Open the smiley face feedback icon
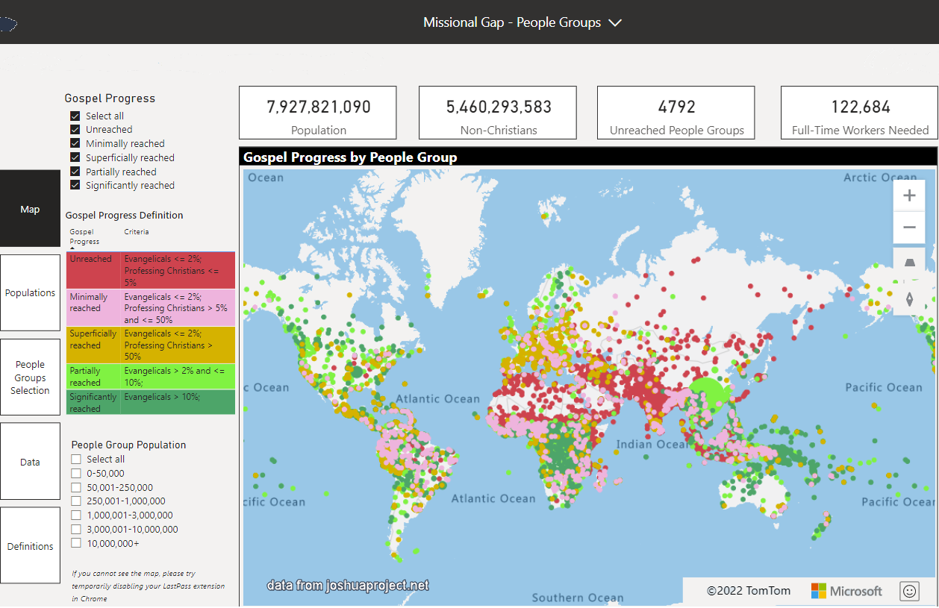This screenshot has height=608, width=939. (909, 591)
